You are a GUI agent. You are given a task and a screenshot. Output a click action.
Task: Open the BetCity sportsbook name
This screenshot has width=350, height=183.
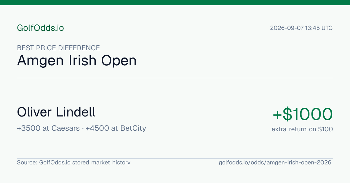133,128
